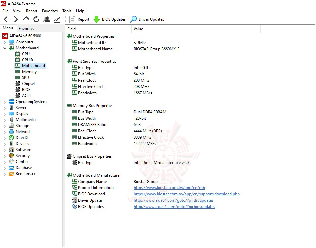Image resolution: width=316 pixels, height=248 pixels.
Task: Select the BIOS icon in tree
Action: pos(18,90)
